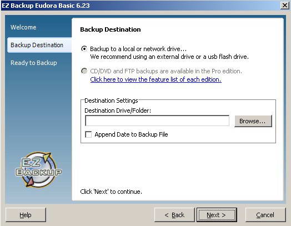Click the Help button
The width and height of the screenshot is (291, 226).
tap(26, 215)
